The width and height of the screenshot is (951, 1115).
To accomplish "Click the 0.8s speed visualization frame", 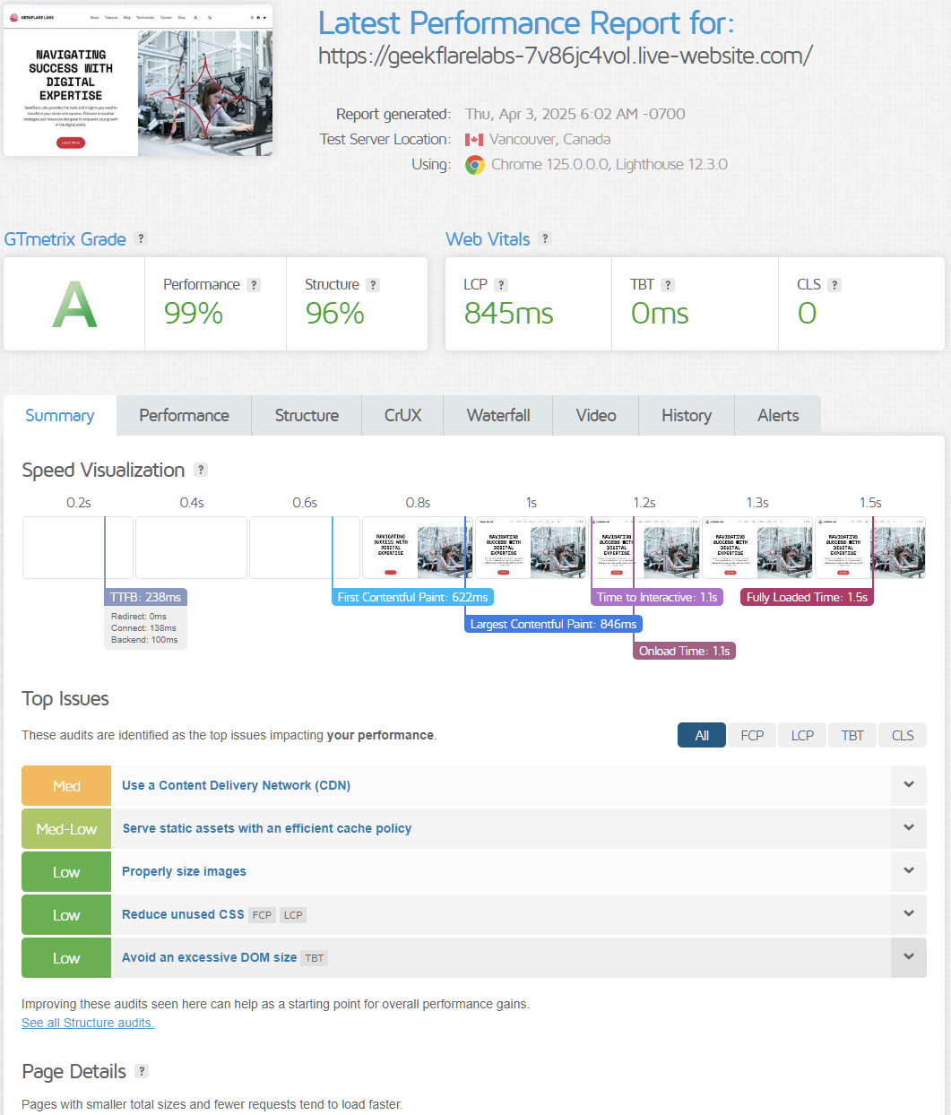I will coord(418,548).
